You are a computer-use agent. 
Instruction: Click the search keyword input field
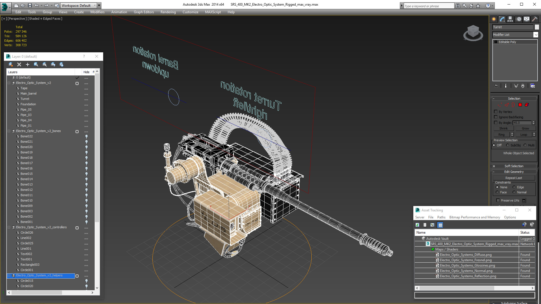(x=429, y=6)
